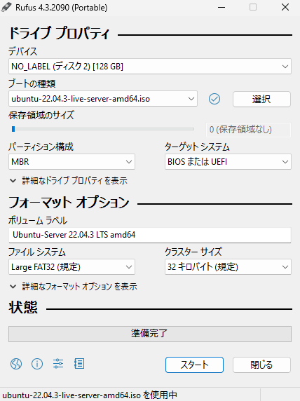Viewport: 300px width, 401px height.
Task: Click the ブートの種類 label
Action: [32, 83]
